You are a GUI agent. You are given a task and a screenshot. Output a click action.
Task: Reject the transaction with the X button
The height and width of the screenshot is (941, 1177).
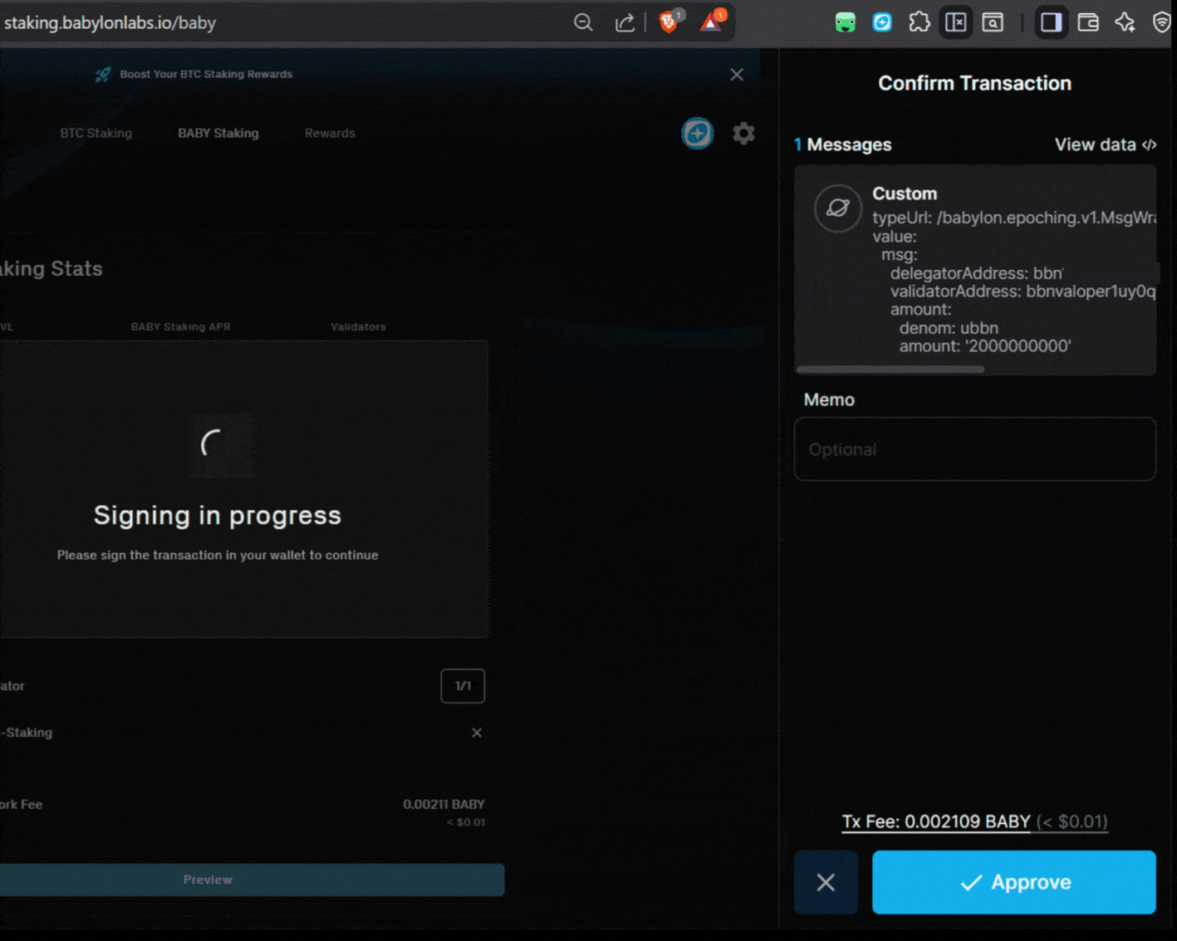click(826, 882)
